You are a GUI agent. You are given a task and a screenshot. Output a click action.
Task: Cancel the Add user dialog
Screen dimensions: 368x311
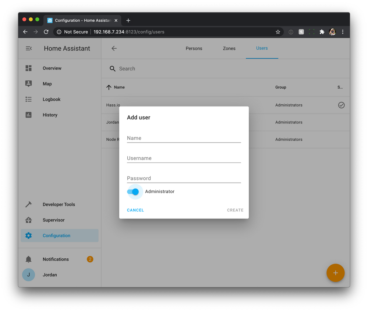tap(135, 210)
